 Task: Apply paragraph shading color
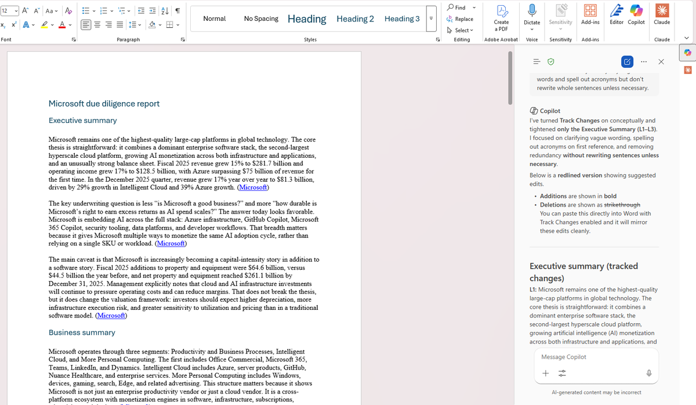pyautogui.click(x=152, y=24)
